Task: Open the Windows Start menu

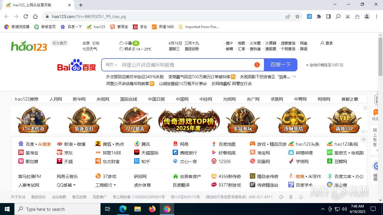Action: [x=7, y=209]
